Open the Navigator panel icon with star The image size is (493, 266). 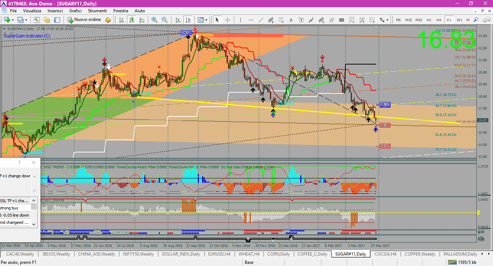coord(47,20)
